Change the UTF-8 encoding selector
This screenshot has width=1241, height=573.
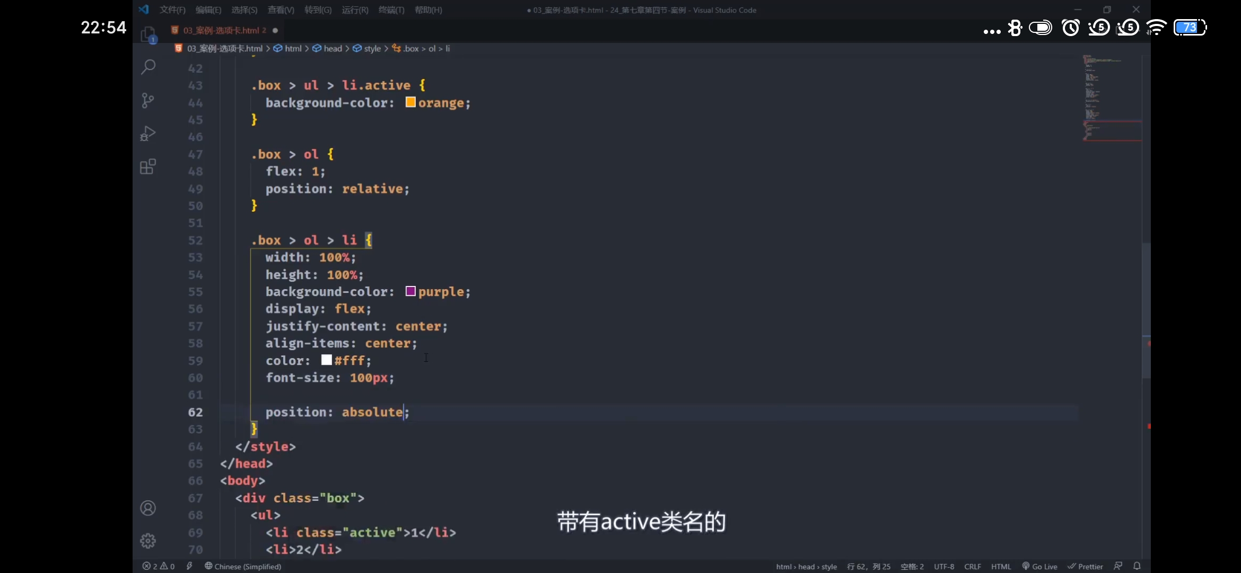pyautogui.click(x=943, y=566)
